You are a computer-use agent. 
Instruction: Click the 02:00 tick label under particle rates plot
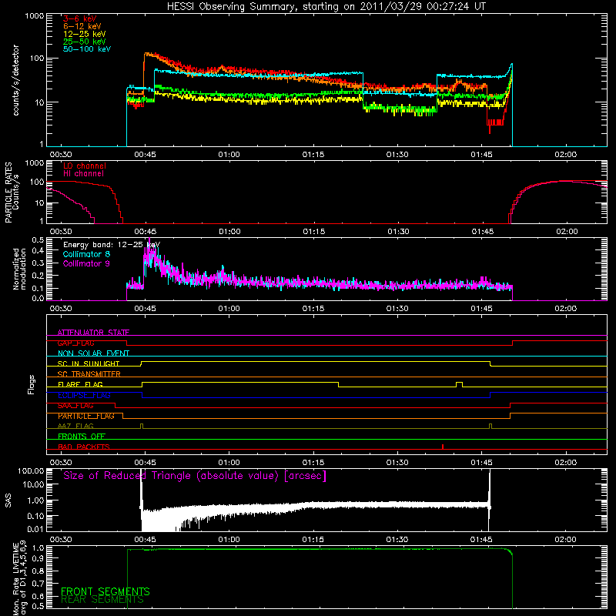tap(567, 232)
